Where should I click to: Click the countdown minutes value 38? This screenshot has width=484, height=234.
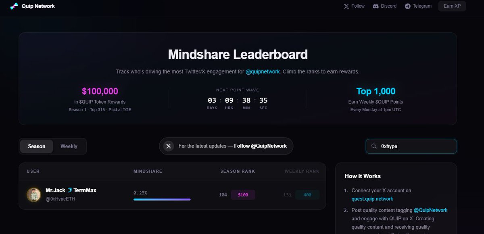246,100
